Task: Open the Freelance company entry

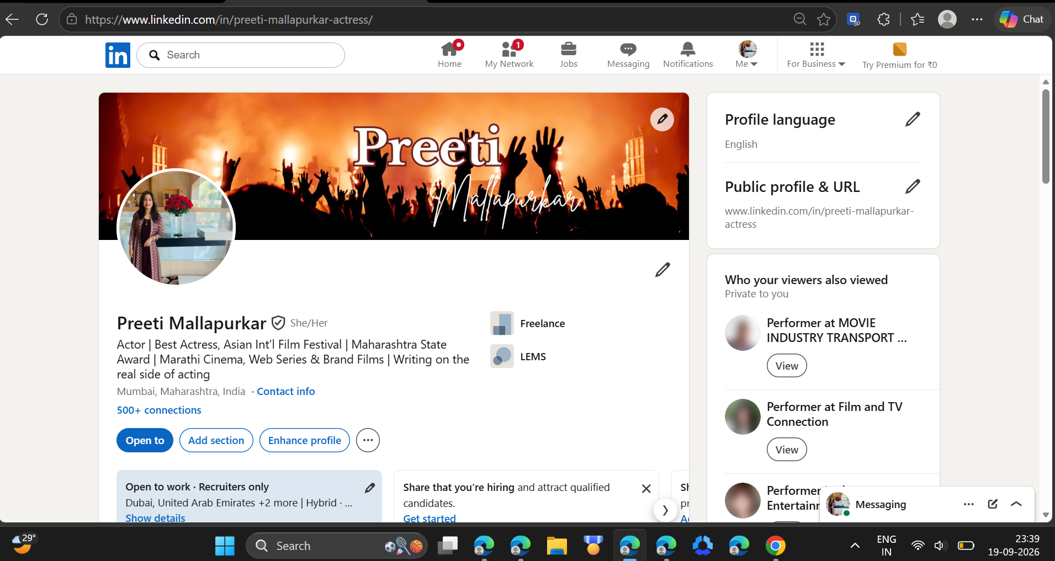Action: pos(528,323)
